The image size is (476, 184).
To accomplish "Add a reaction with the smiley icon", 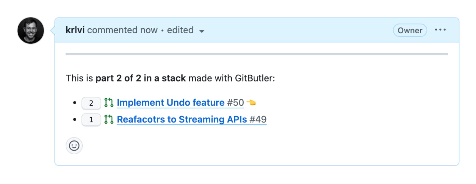I will [74, 146].
